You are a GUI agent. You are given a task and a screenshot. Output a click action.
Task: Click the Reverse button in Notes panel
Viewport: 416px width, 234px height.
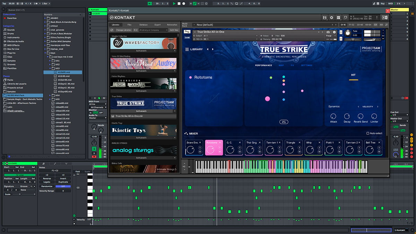coord(47,179)
